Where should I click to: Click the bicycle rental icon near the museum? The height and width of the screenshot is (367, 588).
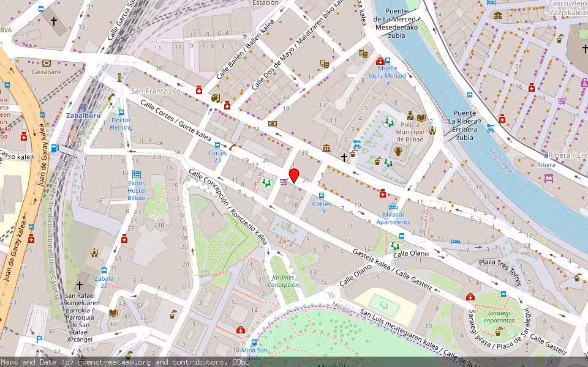(356, 144)
